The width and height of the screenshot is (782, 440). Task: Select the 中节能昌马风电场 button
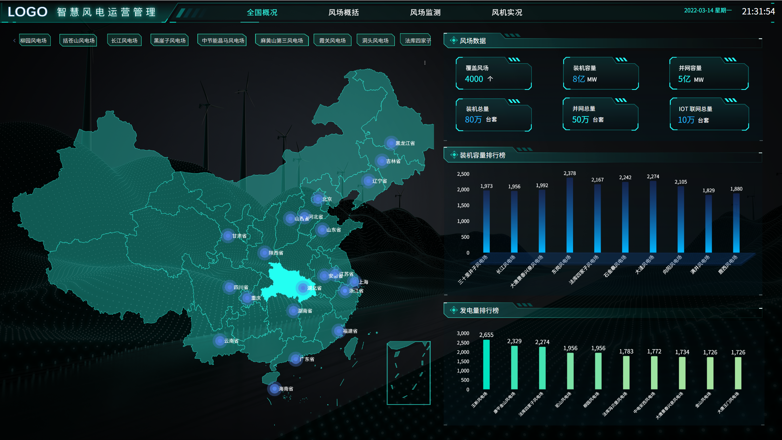pos(223,40)
